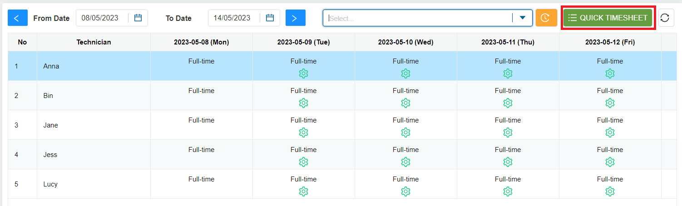Open Lucy's settings gear for Thursday 2023-05-11
The width and height of the screenshot is (682, 206).
point(508,191)
